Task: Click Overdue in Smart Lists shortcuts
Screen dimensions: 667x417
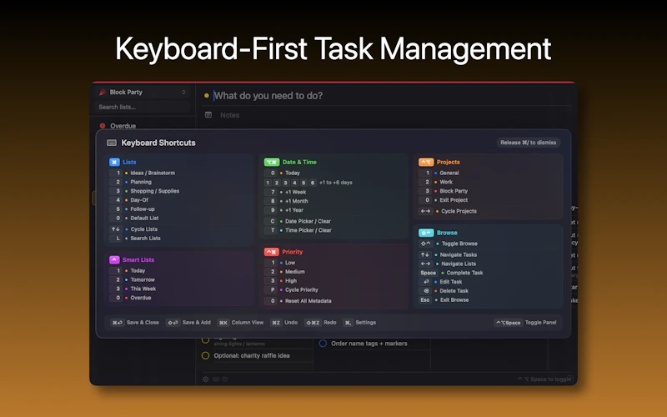Action: pos(131,298)
